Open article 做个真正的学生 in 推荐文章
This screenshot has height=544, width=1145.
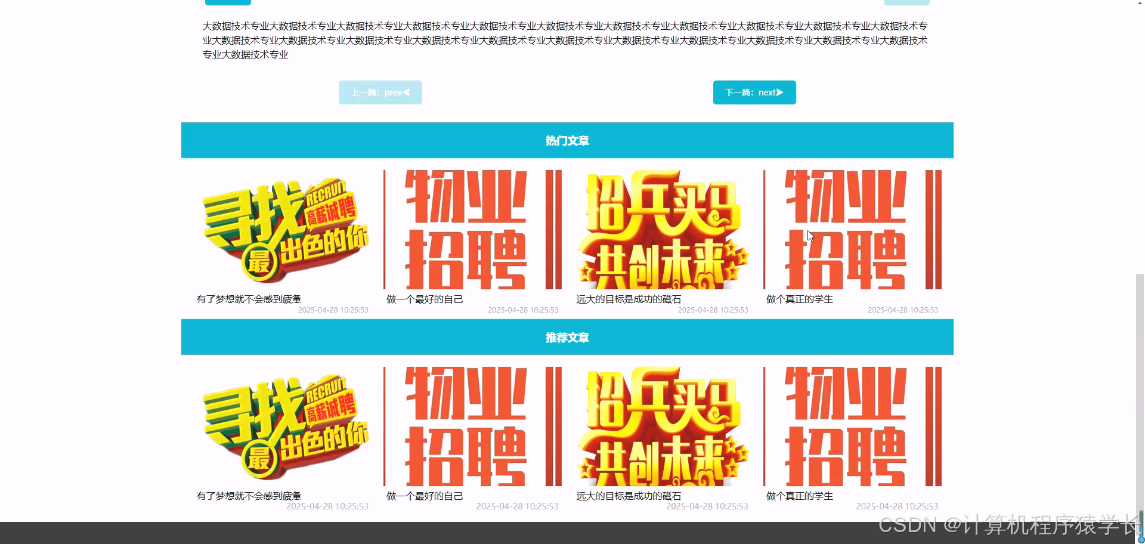[x=800, y=496]
